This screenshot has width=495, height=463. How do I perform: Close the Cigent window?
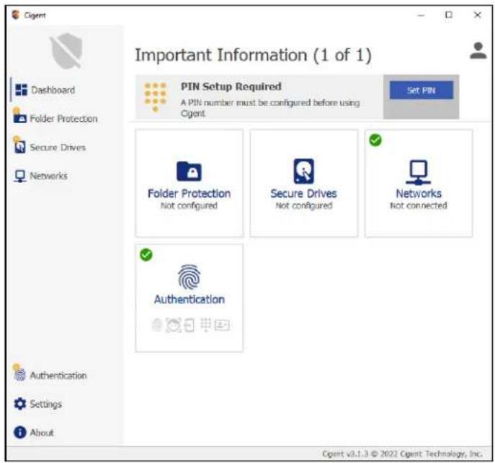pyautogui.click(x=477, y=15)
